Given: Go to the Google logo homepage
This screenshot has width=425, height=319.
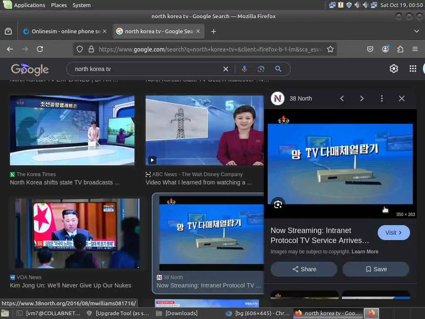Looking at the screenshot, I should pyautogui.click(x=30, y=69).
